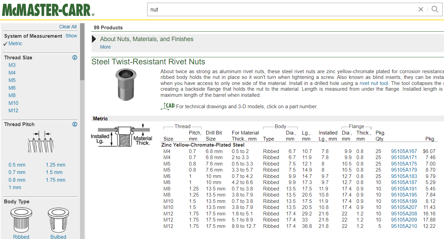444x239 pixels.
Task: Click the Body Type filter heading
Action: 17,202
